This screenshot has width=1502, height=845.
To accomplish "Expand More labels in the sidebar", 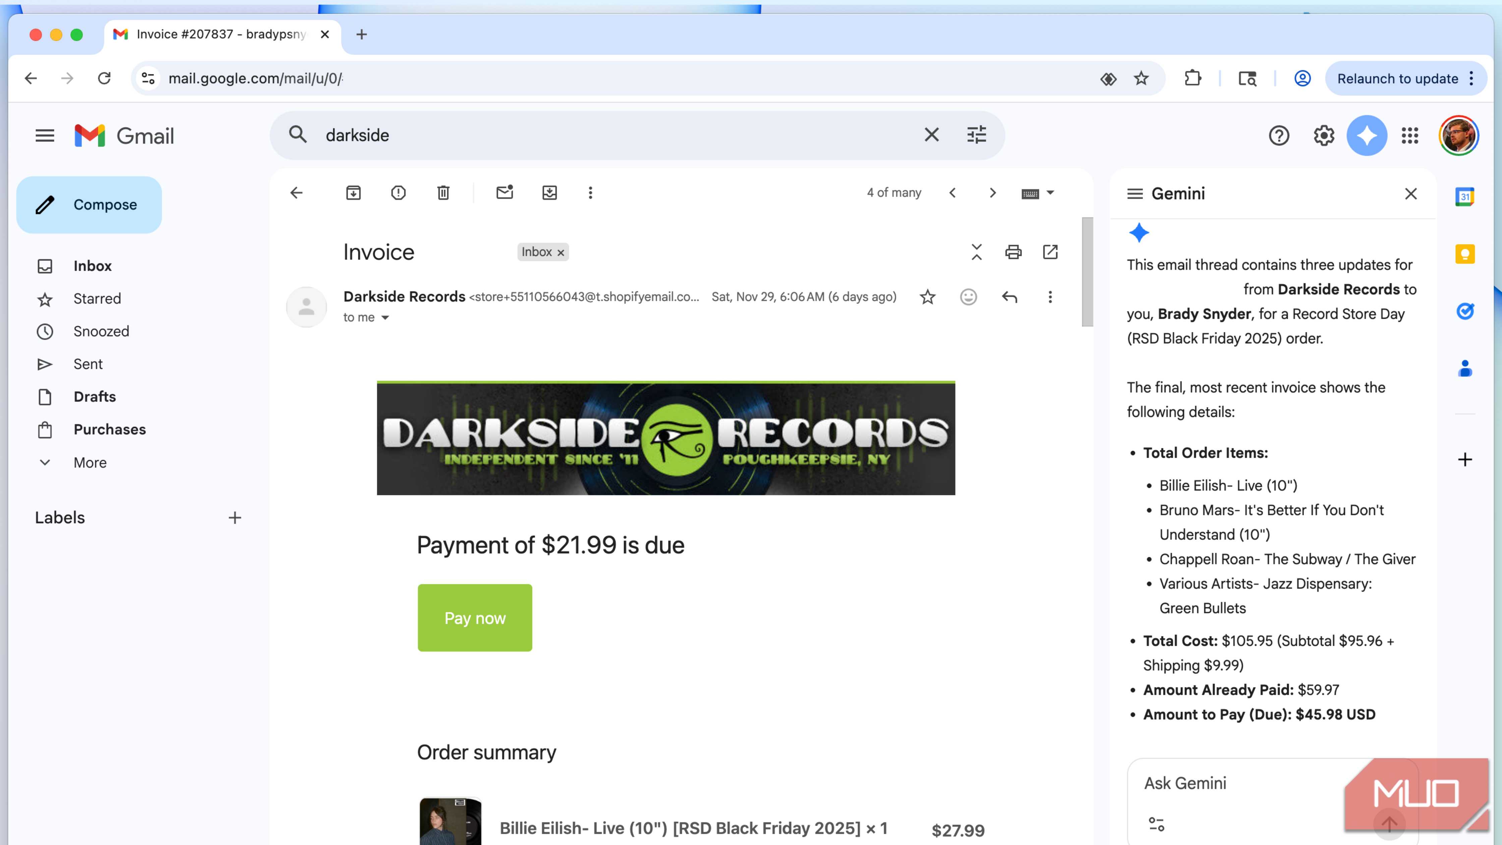I will (x=90, y=462).
